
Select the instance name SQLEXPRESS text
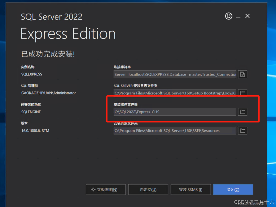[32, 74]
